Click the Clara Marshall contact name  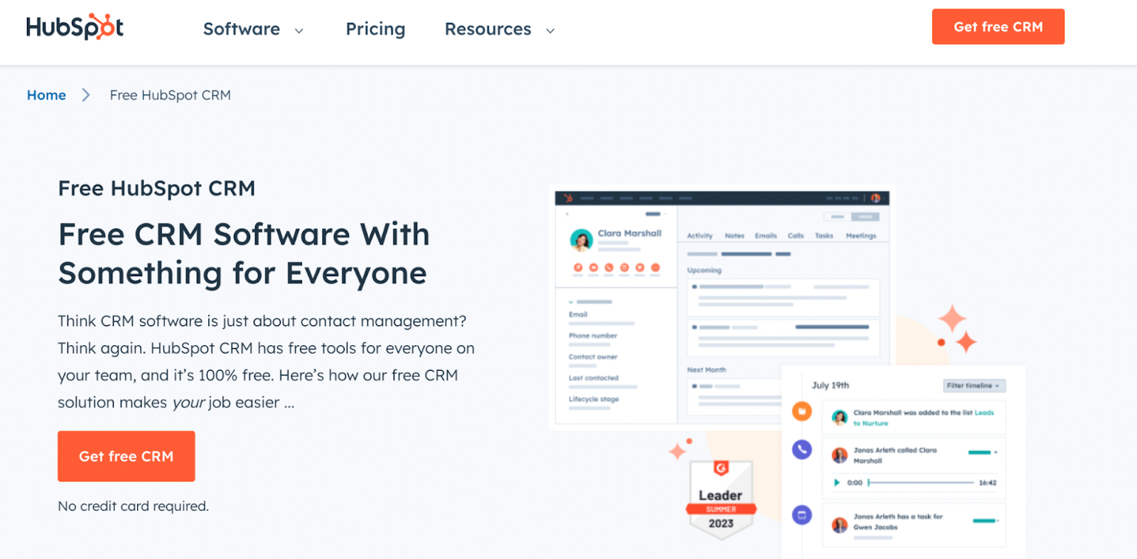[629, 233]
